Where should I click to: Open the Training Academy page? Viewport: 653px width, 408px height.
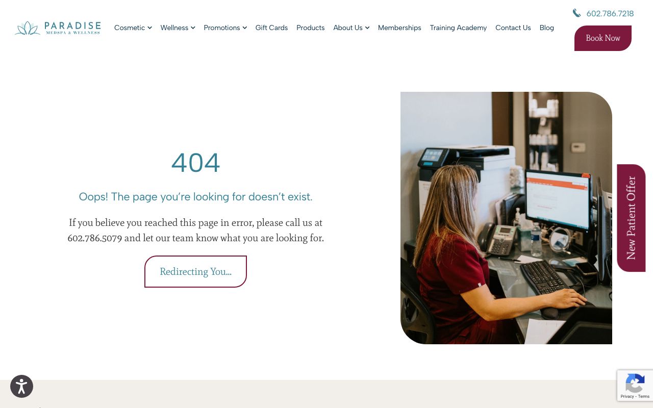click(458, 28)
